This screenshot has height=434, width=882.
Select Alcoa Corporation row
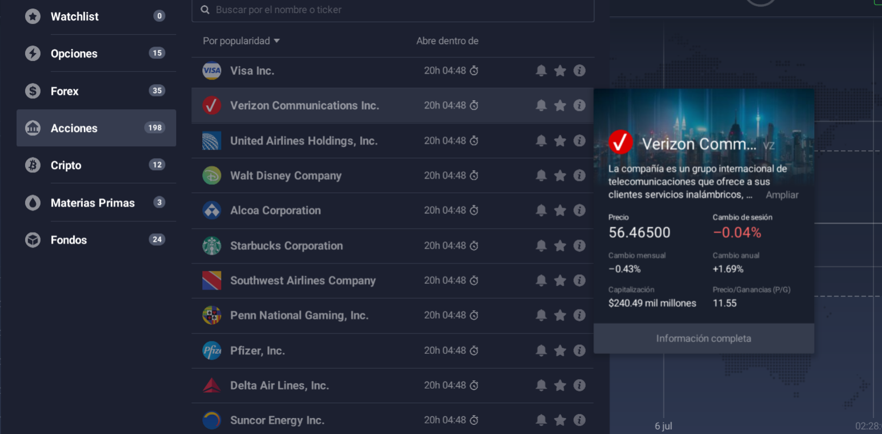393,210
